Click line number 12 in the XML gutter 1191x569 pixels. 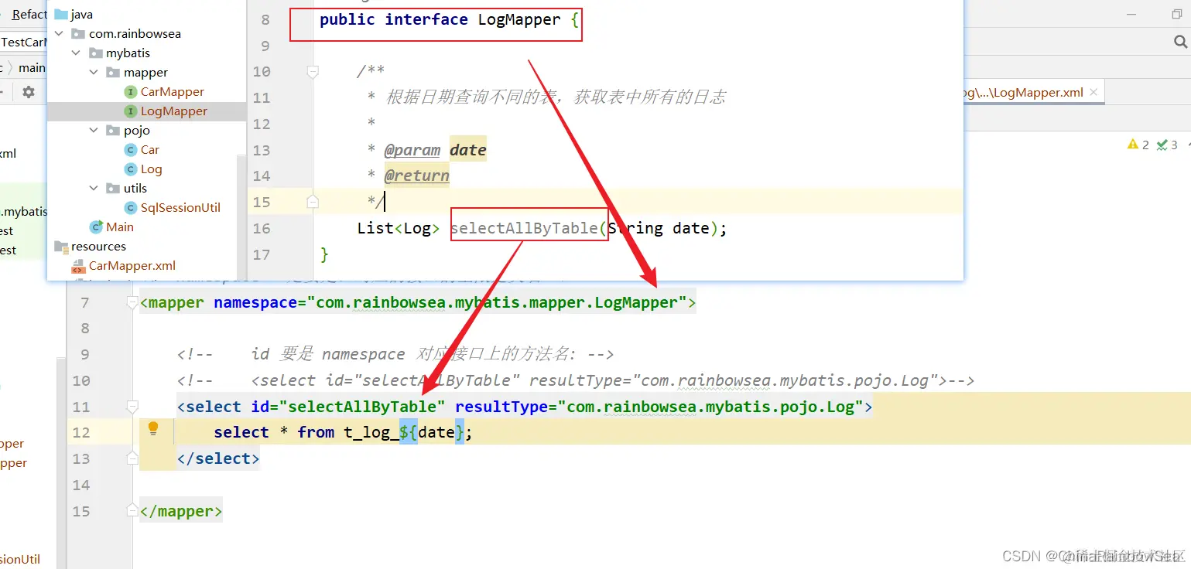click(x=80, y=432)
